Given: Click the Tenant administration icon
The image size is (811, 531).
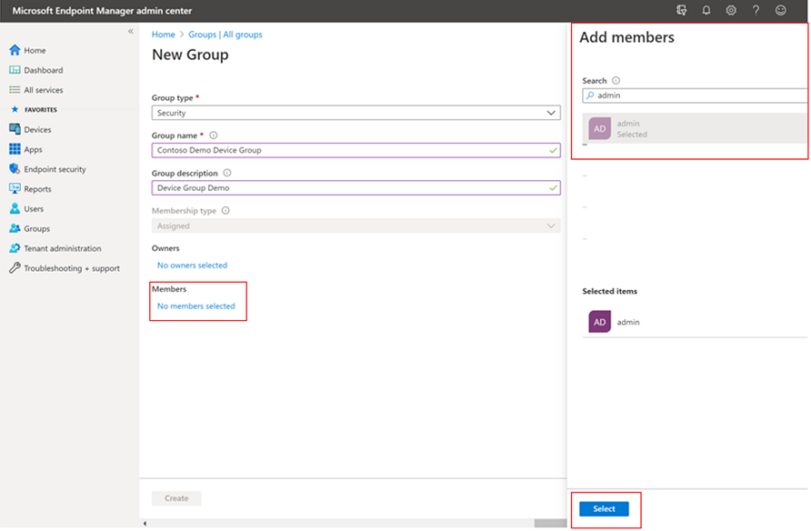Looking at the screenshot, I should click(x=15, y=248).
